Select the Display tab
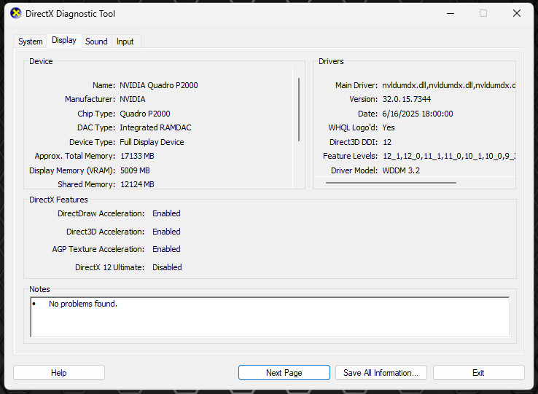The image size is (538, 394). [64, 41]
